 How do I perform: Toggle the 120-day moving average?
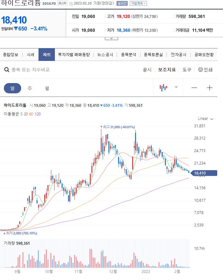(38, 114)
